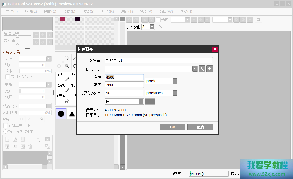Toggle the 应用到钢笔线 checkbox
This screenshot has width=293, height=179.
point(8,77)
